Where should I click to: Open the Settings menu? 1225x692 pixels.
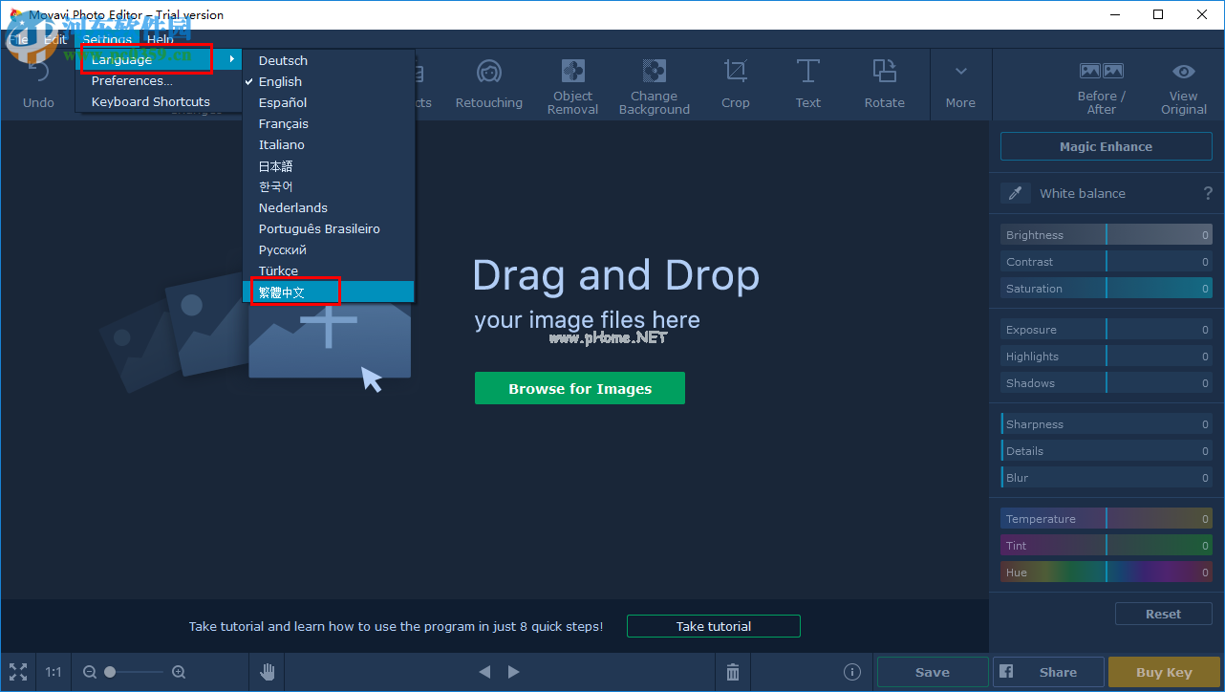(x=107, y=39)
